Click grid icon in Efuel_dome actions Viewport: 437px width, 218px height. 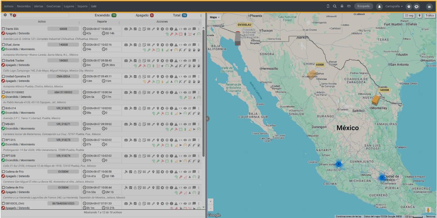[x=149, y=45]
